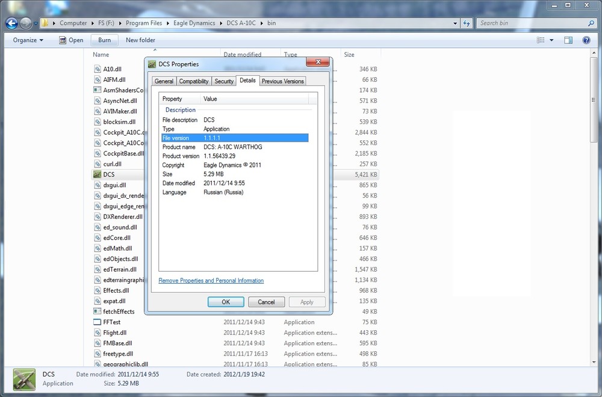Click the DXRenderer.dll file icon

tap(98, 216)
